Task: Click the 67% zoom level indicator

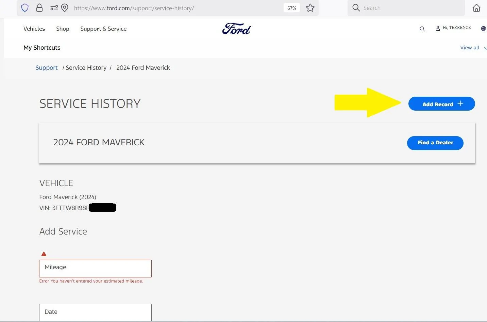Action: 291,8
